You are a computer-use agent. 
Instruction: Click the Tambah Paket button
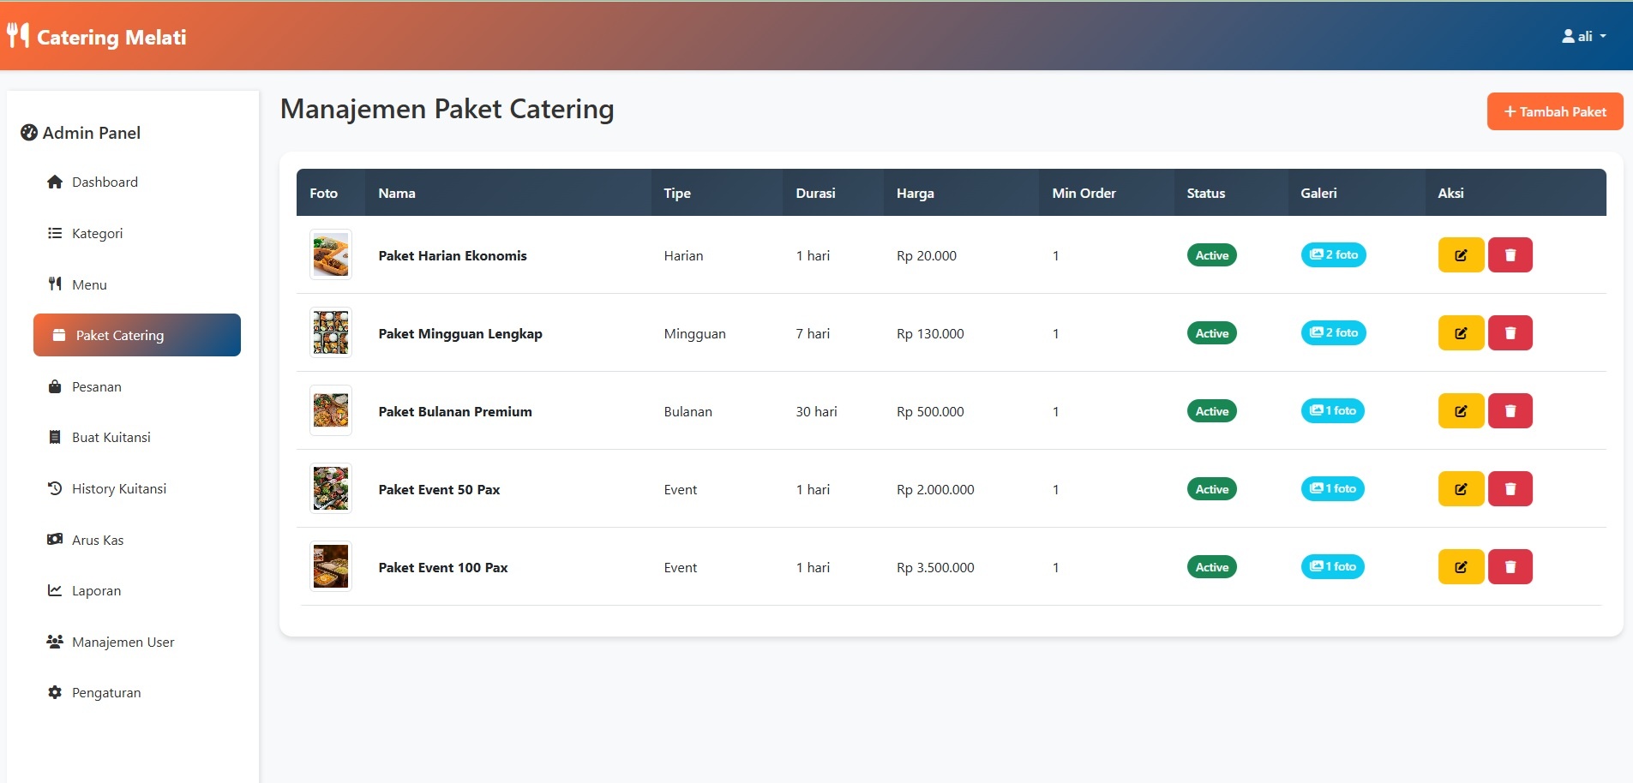point(1554,112)
